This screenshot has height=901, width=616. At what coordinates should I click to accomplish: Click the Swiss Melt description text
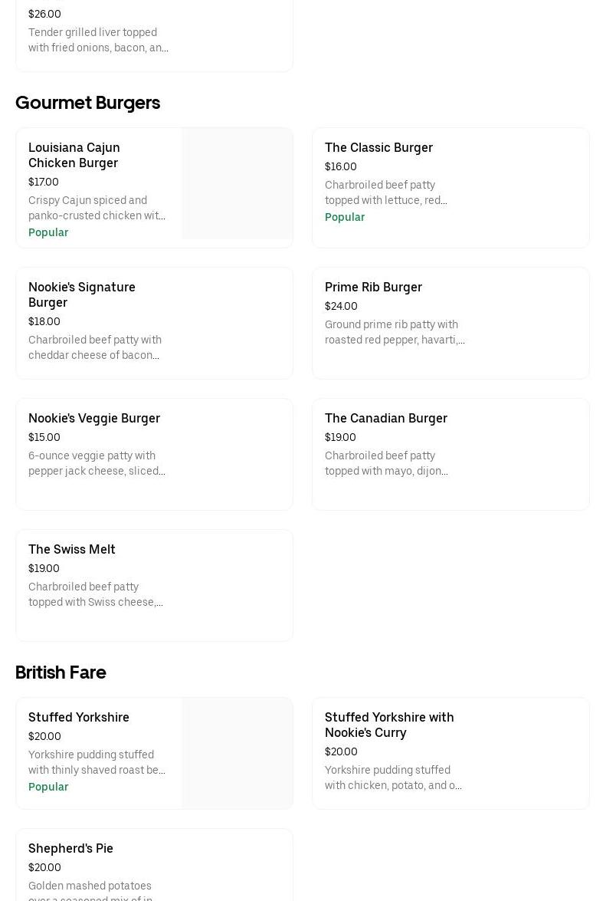(x=96, y=594)
